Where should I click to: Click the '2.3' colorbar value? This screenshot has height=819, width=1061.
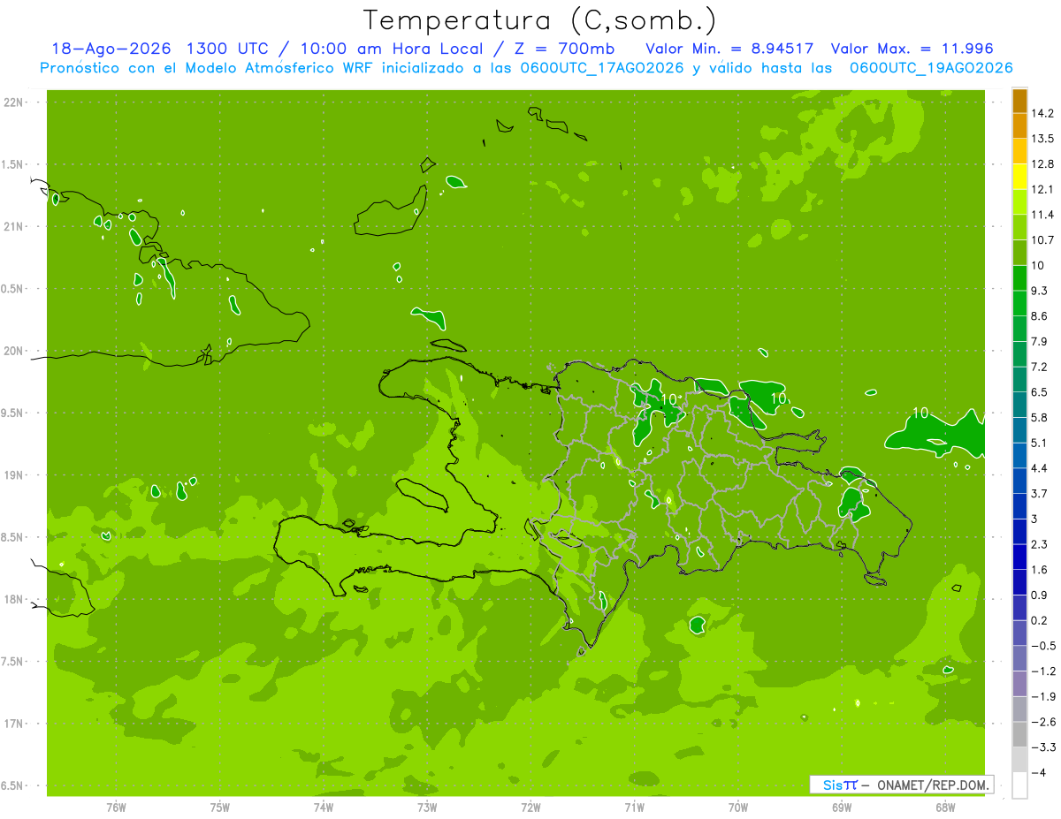1040,544
